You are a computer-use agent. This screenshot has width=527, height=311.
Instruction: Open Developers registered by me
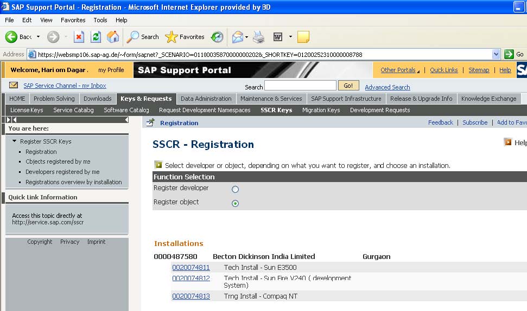[62, 172]
